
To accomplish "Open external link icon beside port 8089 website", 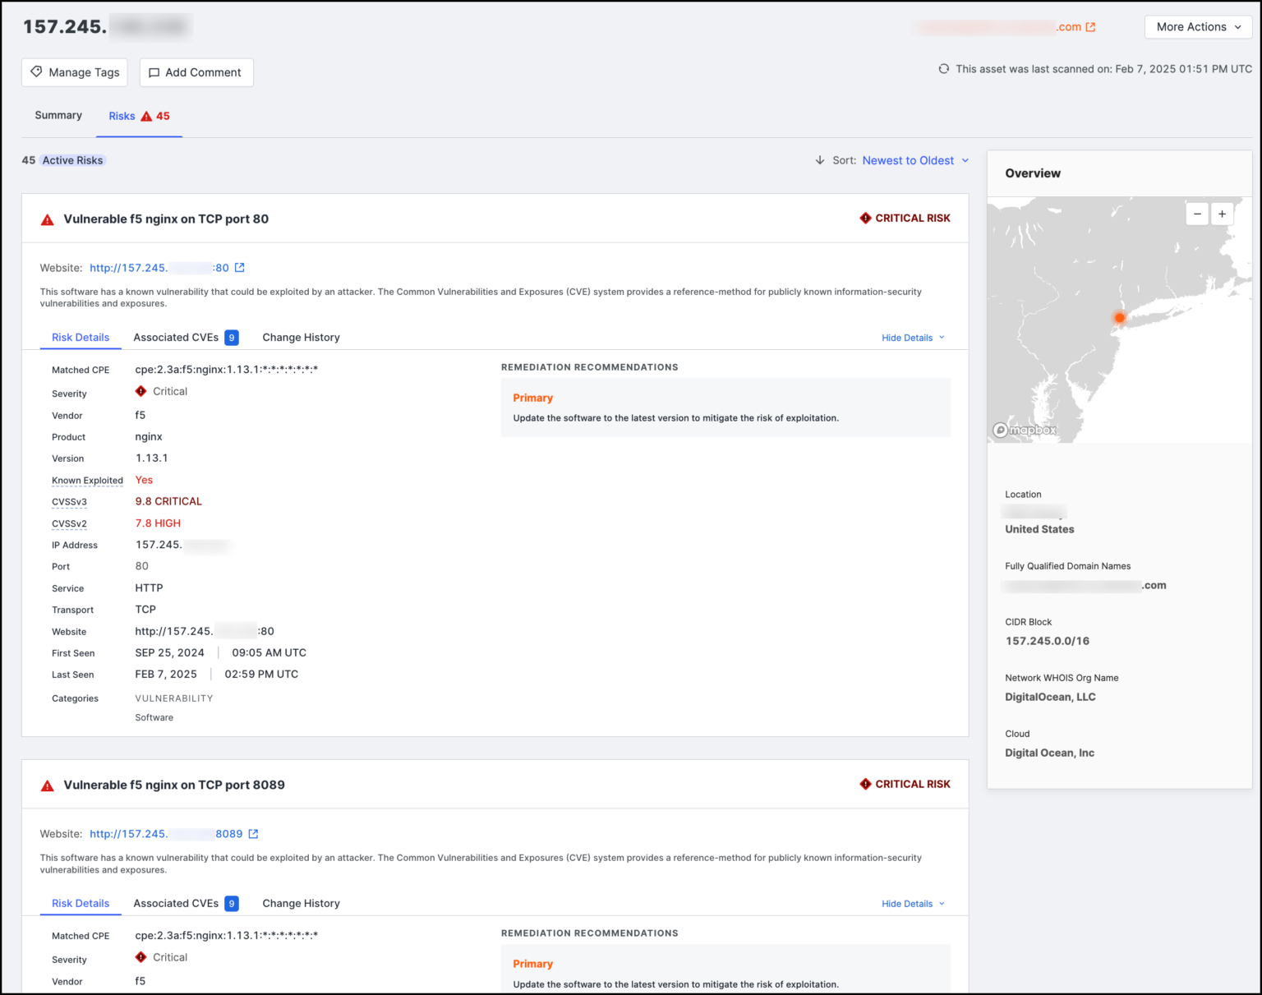I will (253, 834).
